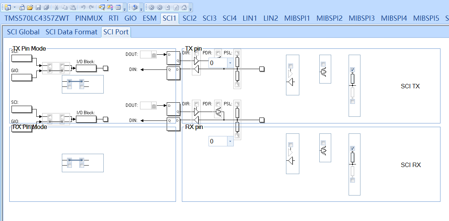
Task: Switch to the MIBSPI3 tab
Action: tap(362, 18)
